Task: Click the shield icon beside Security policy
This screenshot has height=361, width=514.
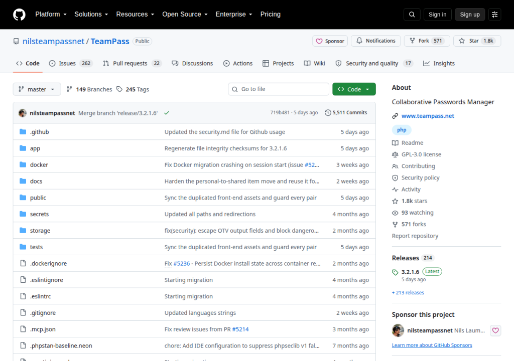Action: tap(395, 178)
